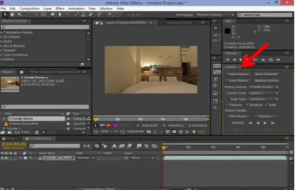Toggle the Rotation checkbox in Tracker
297x190 pixels.
click(247, 105)
